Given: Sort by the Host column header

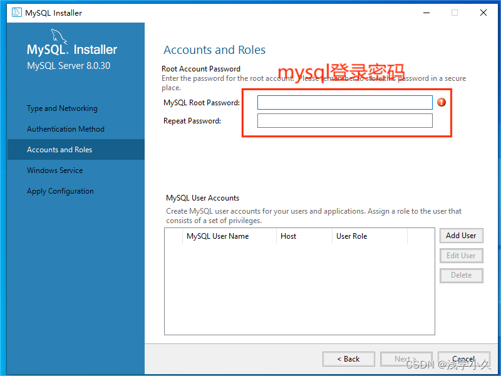Looking at the screenshot, I should [x=304, y=236].
